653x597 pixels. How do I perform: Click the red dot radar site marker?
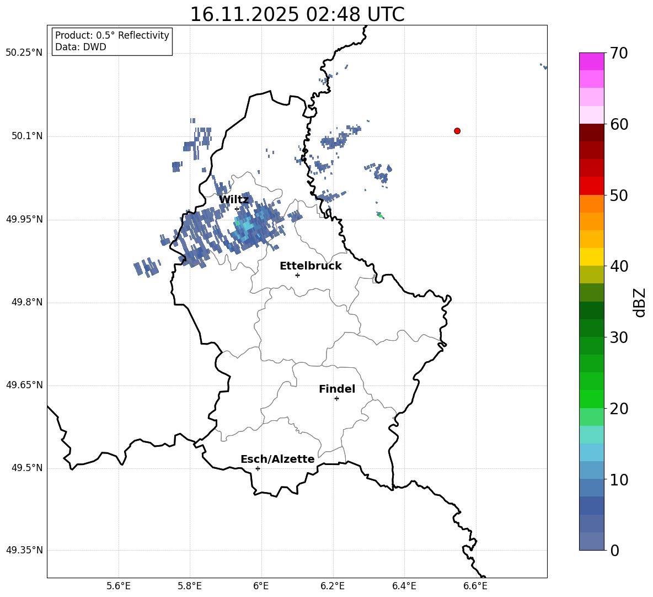coord(457,131)
